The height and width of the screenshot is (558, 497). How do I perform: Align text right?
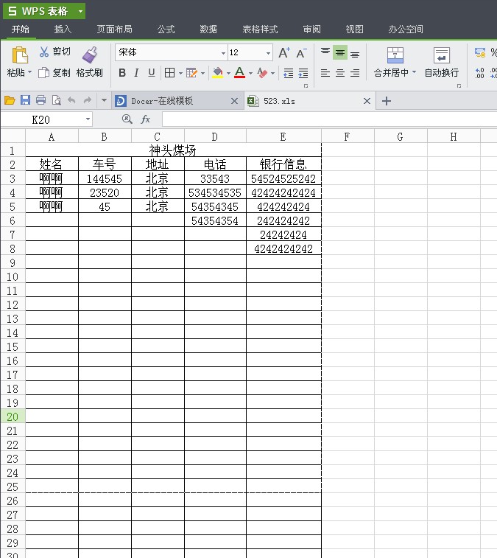(355, 73)
